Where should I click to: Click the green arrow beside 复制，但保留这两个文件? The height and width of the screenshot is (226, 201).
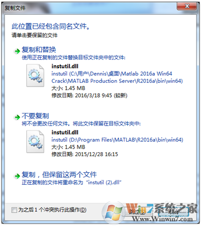pos(17,176)
